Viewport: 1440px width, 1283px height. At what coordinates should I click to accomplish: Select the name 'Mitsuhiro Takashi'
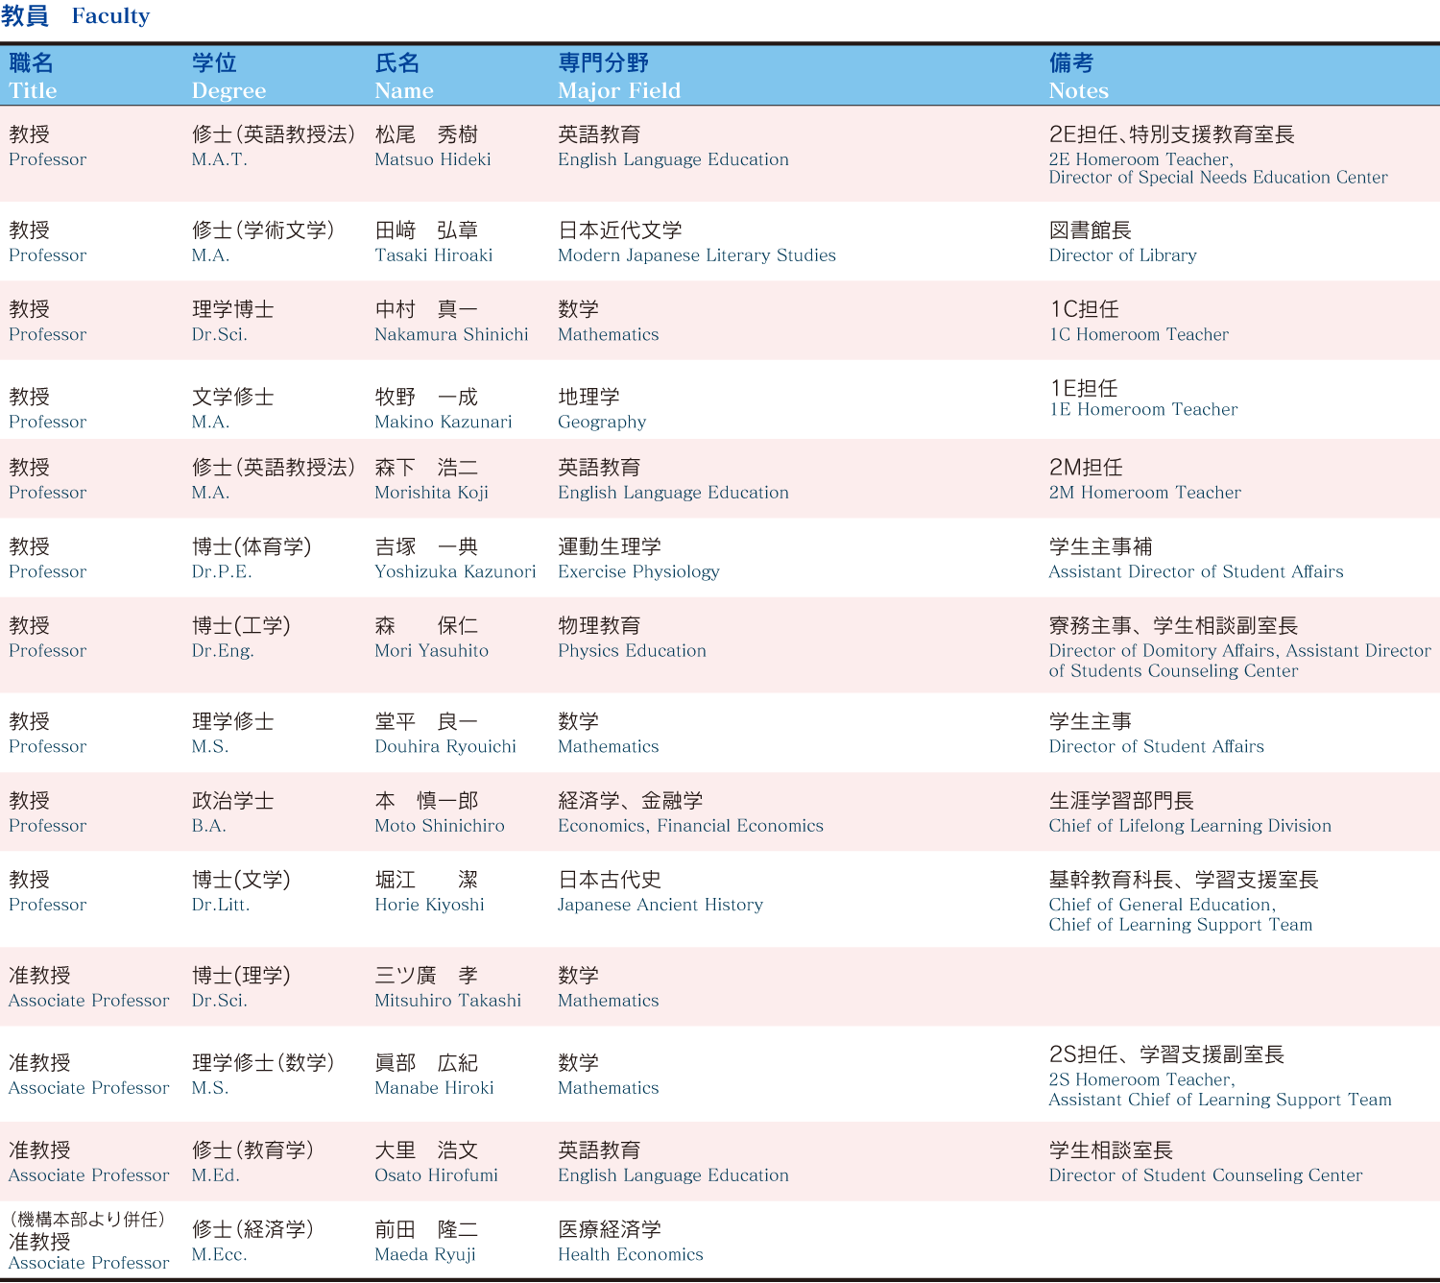pos(448,1001)
